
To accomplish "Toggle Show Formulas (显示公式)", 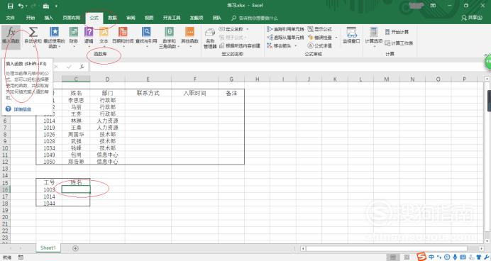I will [320, 29].
